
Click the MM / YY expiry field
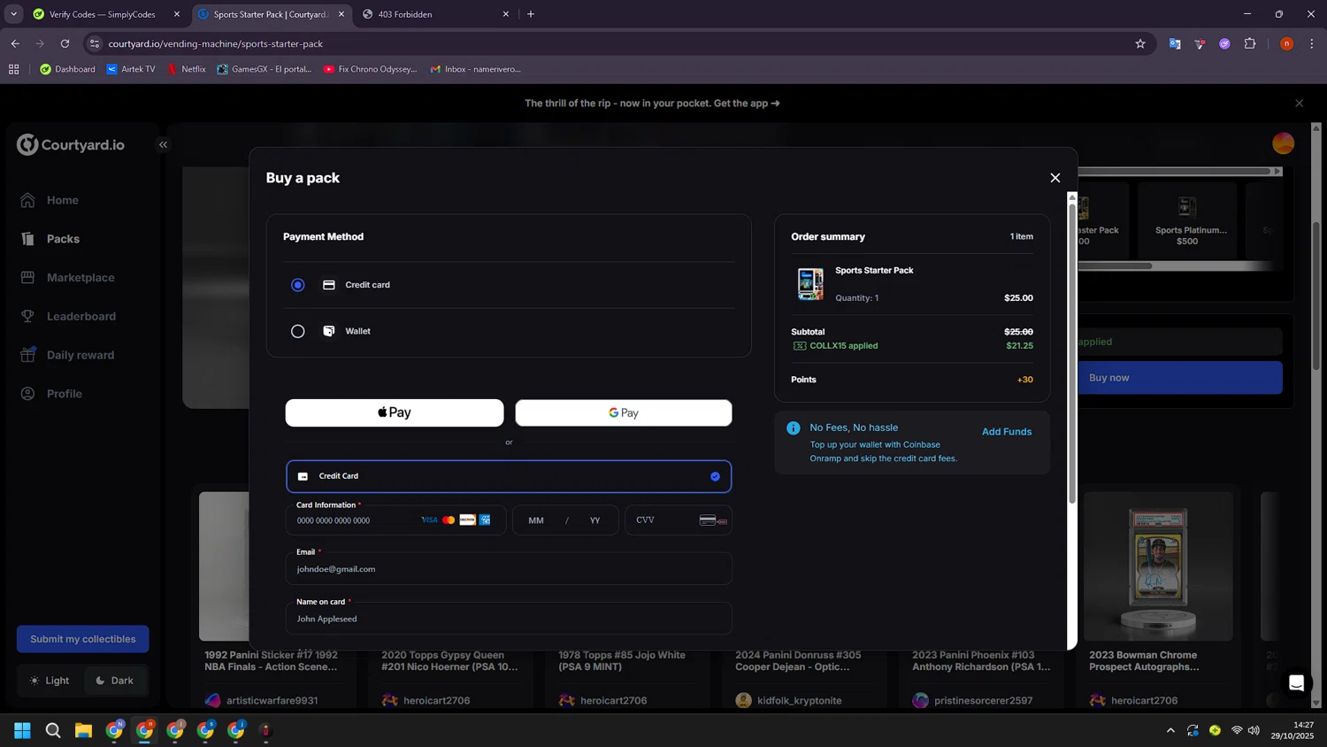point(565,520)
